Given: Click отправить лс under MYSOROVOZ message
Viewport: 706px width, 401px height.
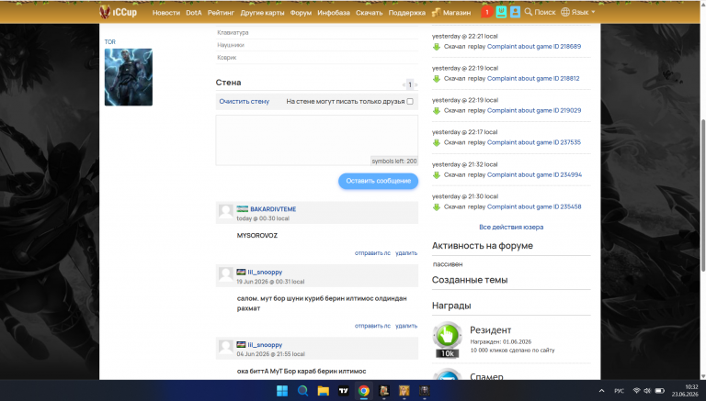Looking at the screenshot, I should pyautogui.click(x=372, y=253).
